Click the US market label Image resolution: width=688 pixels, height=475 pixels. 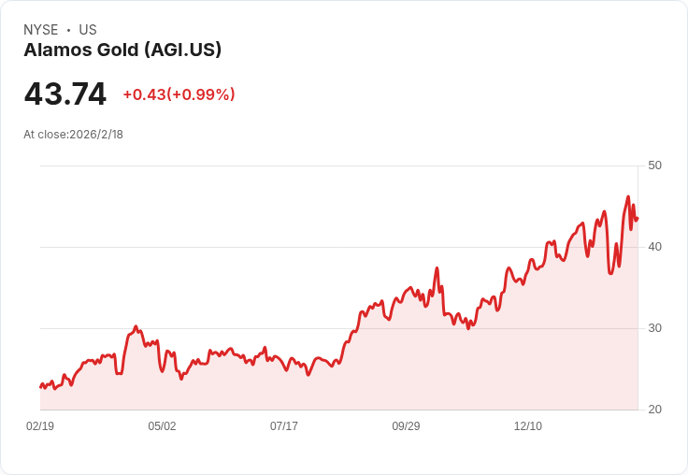tap(88, 30)
